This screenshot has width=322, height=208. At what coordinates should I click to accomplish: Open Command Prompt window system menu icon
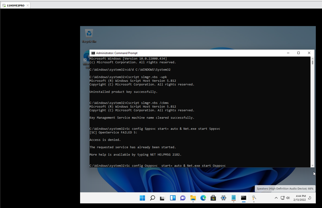coord(93,53)
